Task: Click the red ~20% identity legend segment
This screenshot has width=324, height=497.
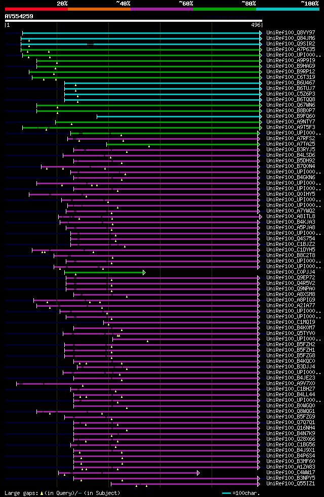Action: pyautogui.click(x=36, y=9)
